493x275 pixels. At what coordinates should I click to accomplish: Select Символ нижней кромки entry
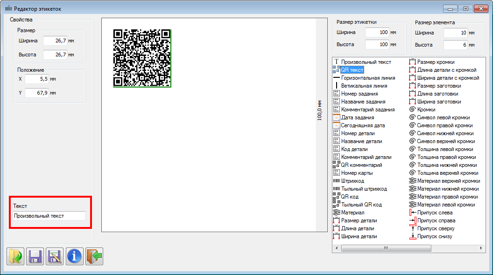pyautogui.click(x=445, y=133)
